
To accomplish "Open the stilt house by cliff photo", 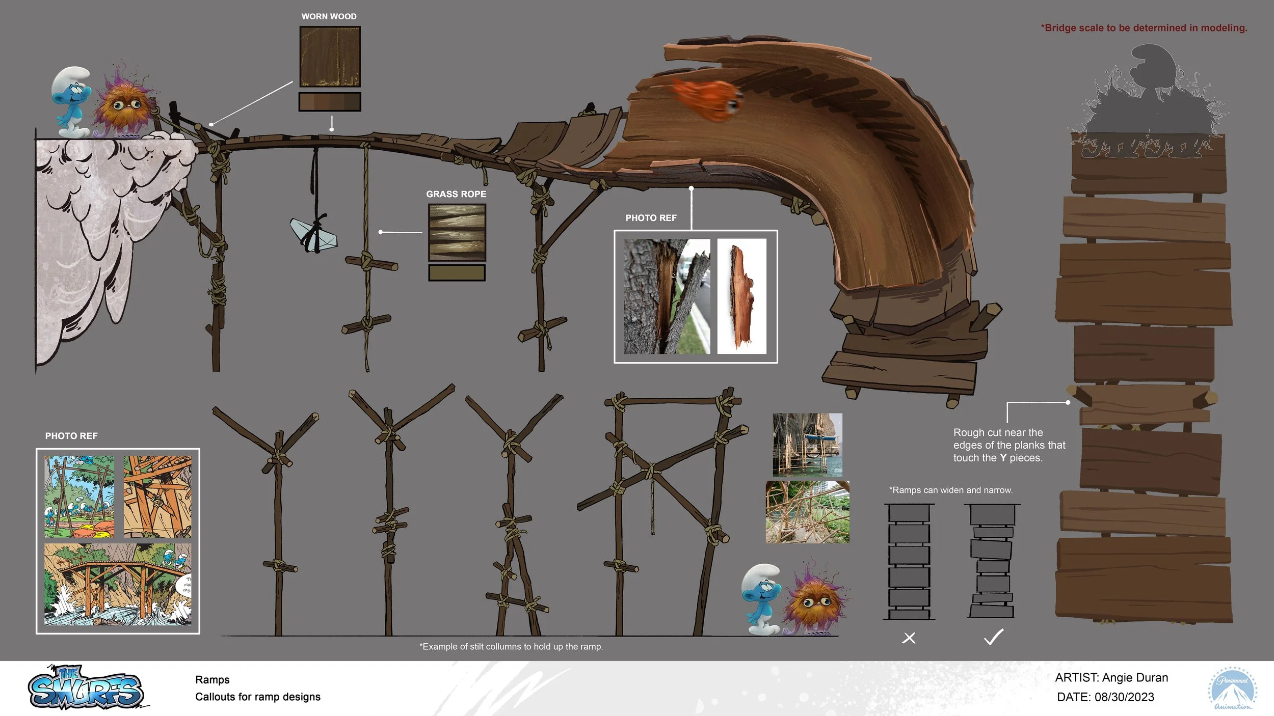I will 807,445.
